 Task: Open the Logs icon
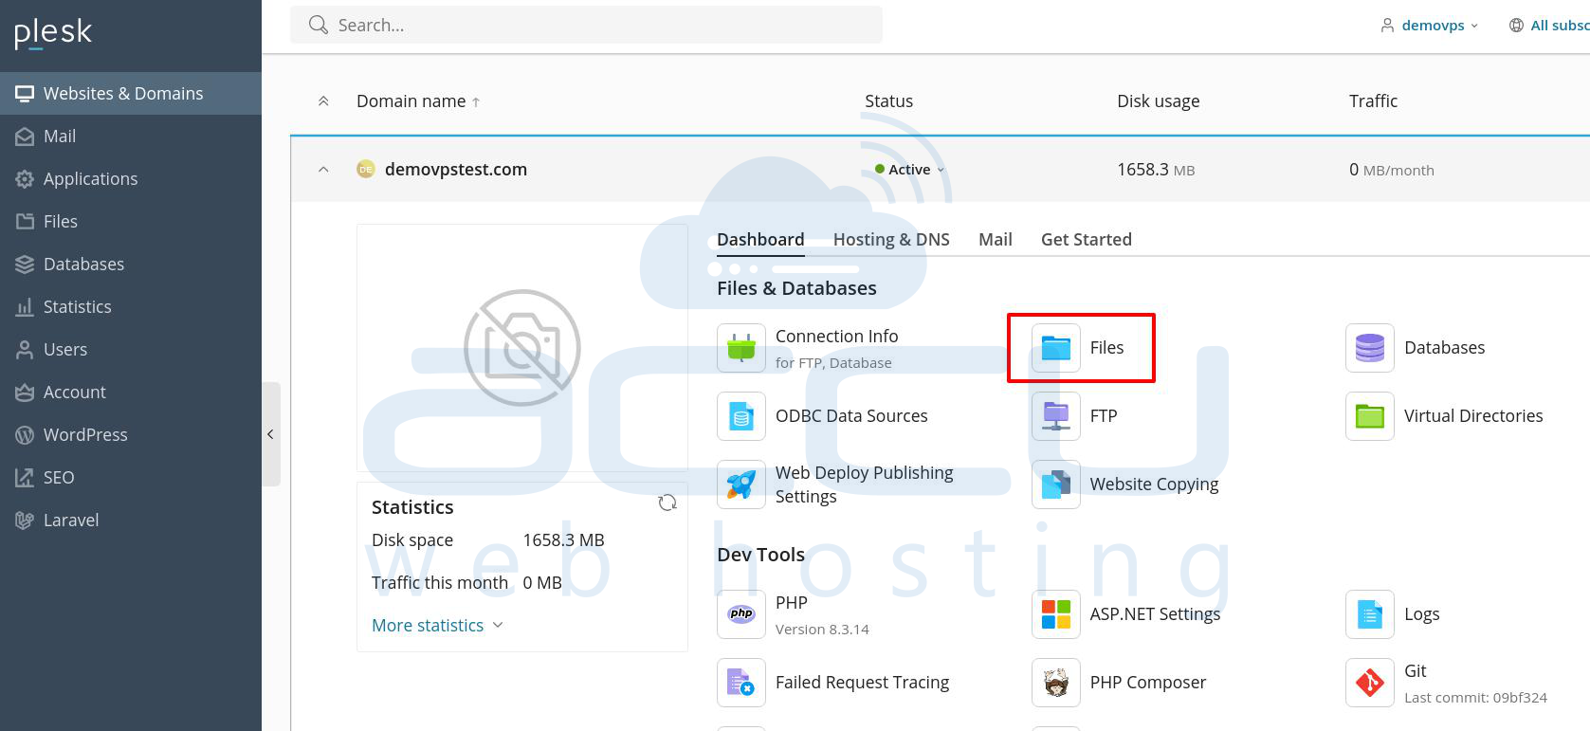pos(1370,614)
